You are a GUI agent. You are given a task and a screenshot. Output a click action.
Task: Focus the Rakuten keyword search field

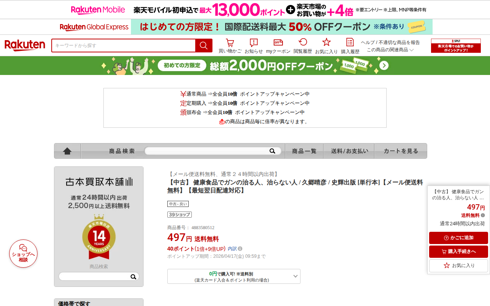[x=124, y=46]
